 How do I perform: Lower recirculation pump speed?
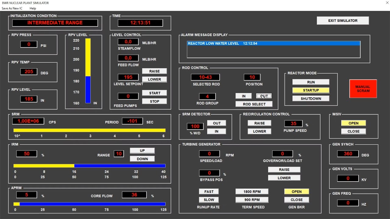(x=260, y=131)
